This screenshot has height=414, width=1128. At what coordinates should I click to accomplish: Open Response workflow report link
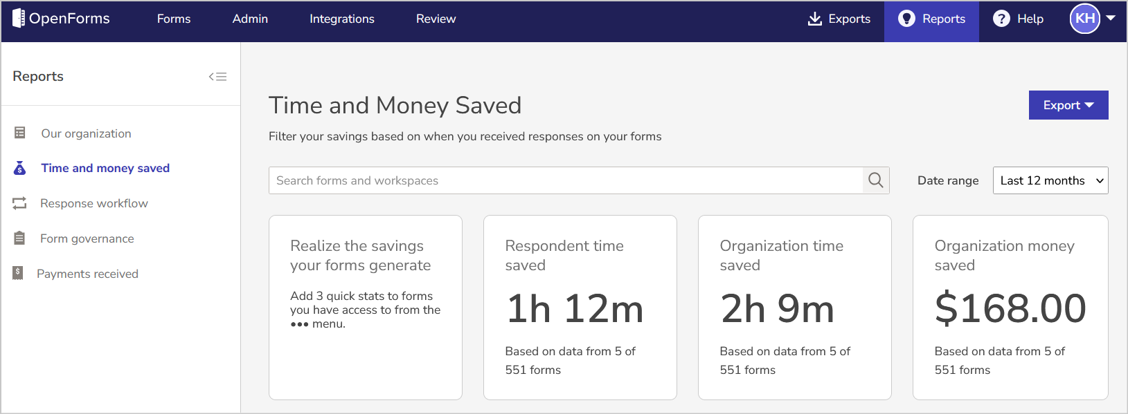(x=94, y=203)
